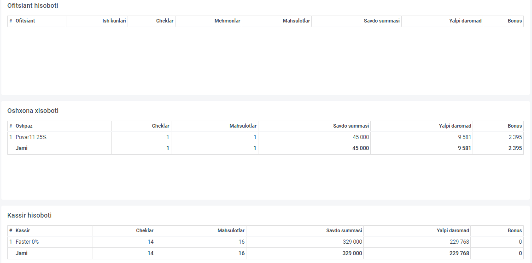Click the Faster 0% cashier name

[27, 242]
